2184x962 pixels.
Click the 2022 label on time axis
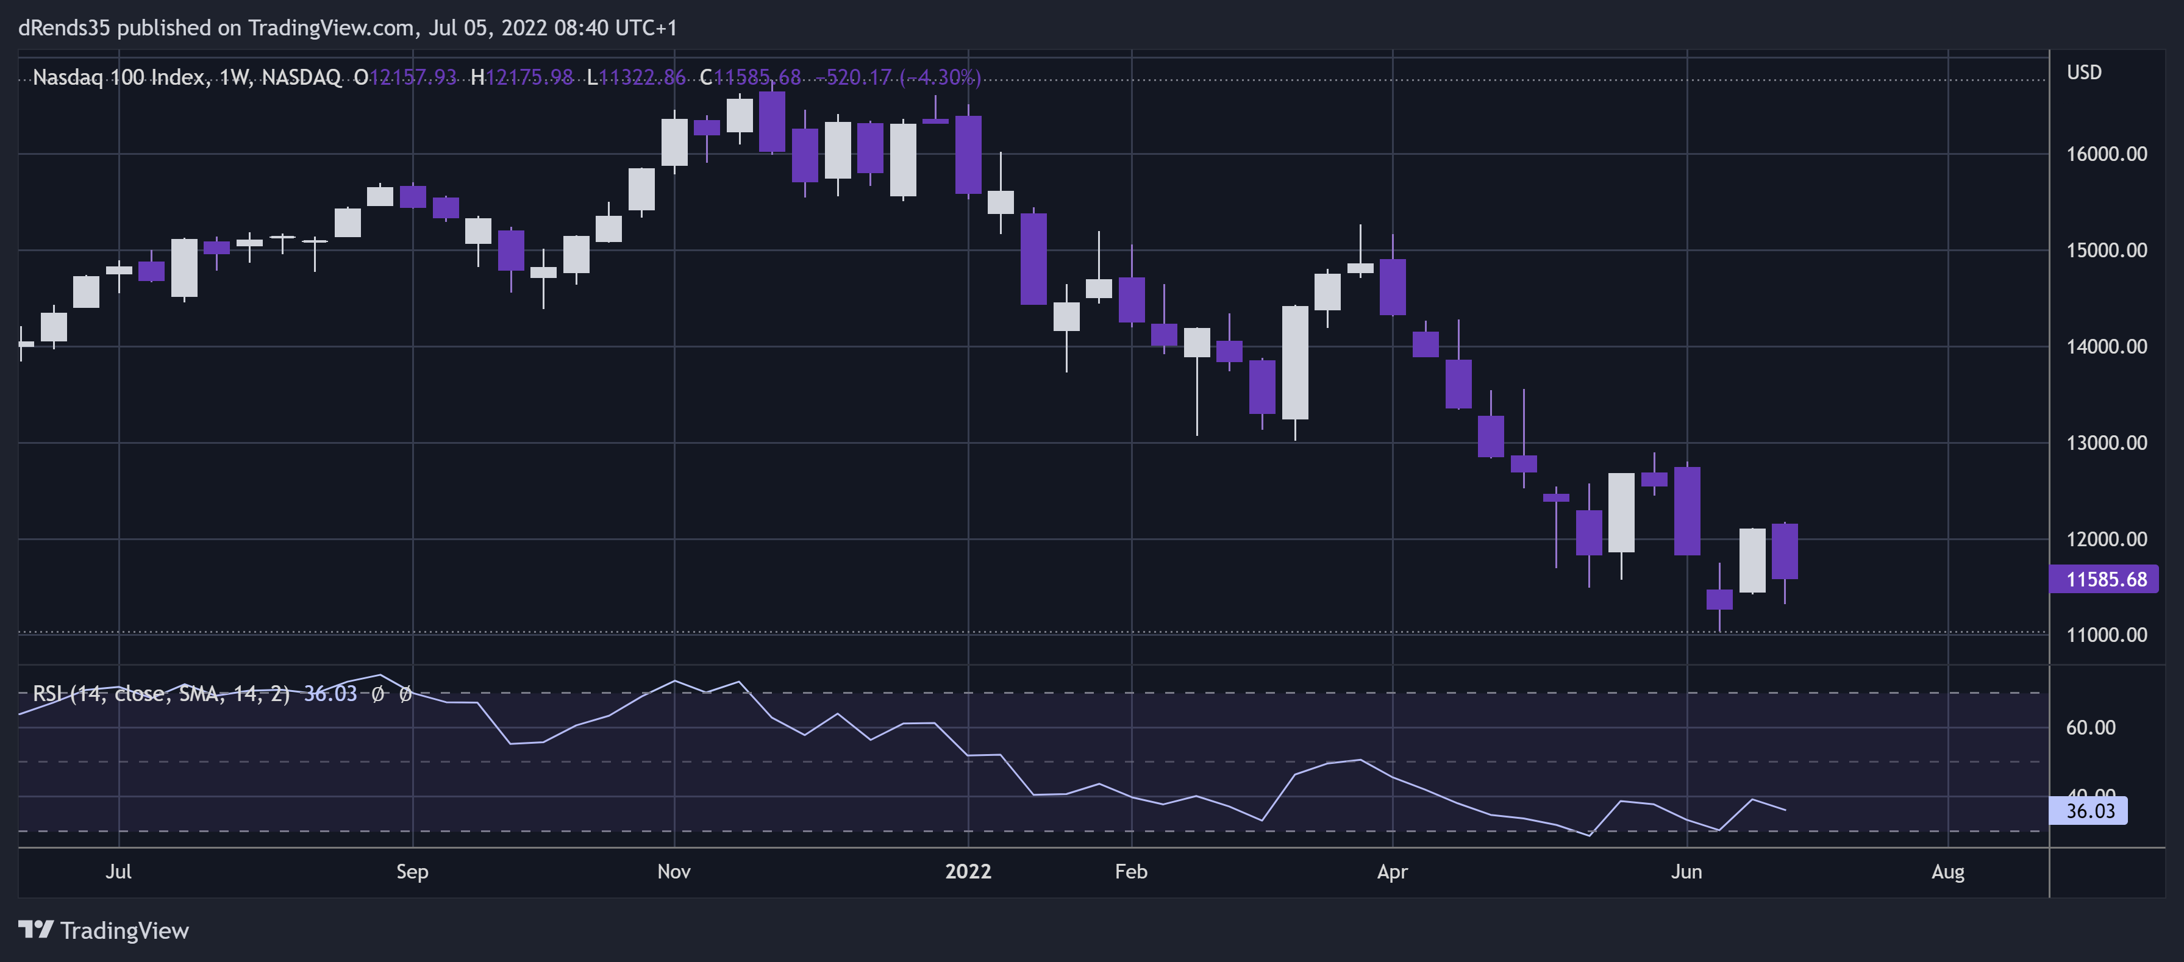pos(968,871)
